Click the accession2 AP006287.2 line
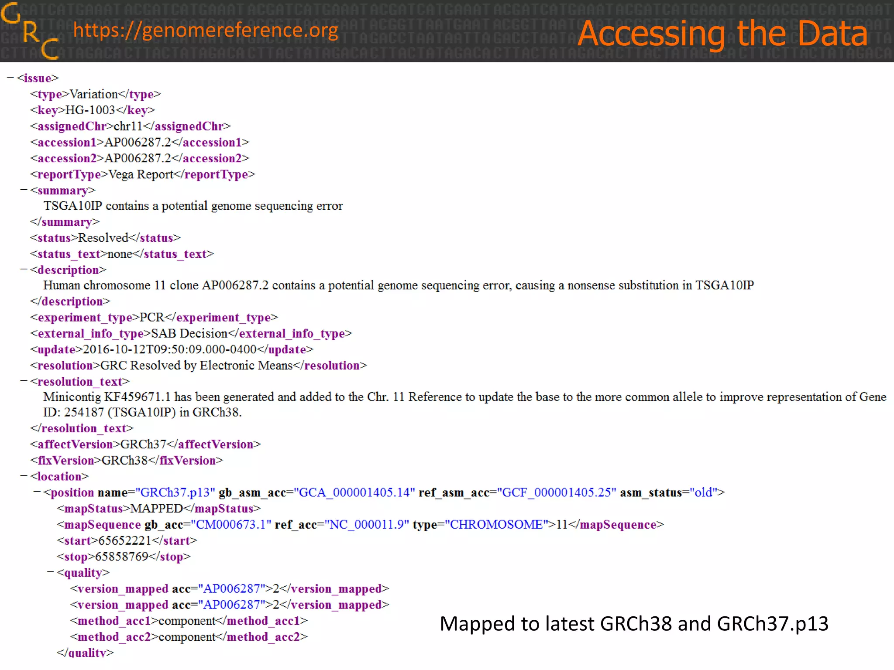The height and width of the screenshot is (670, 894). (x=140, y=158)
